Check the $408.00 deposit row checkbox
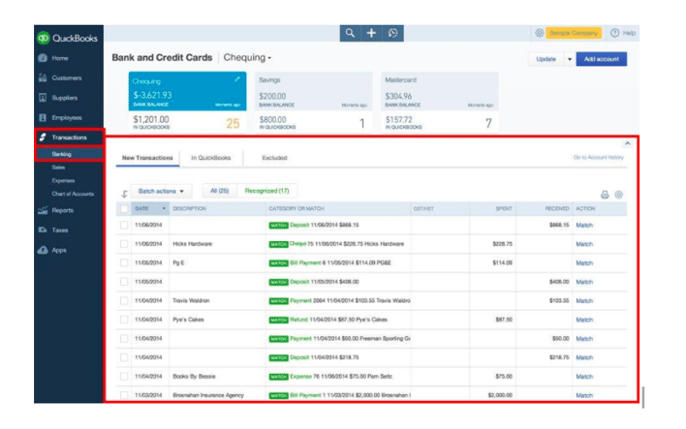 pyautogui.click(x=124, y=282)
